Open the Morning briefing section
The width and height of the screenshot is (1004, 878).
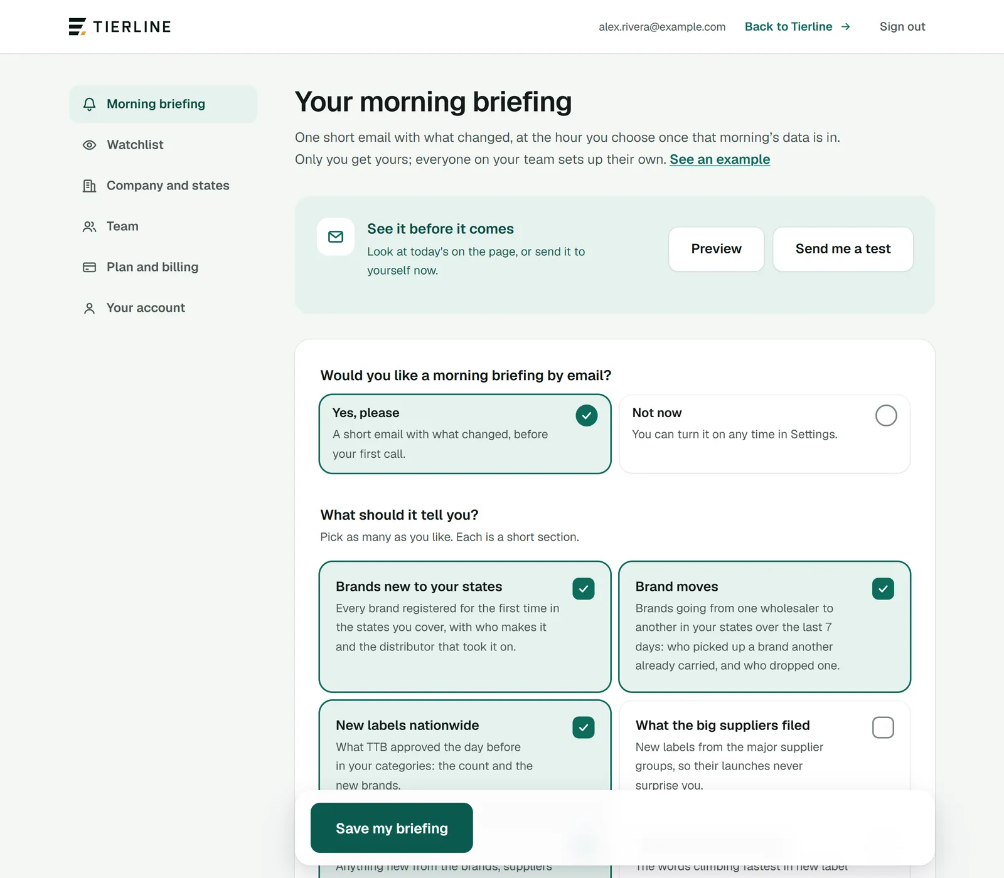click(x=163, y=104)
